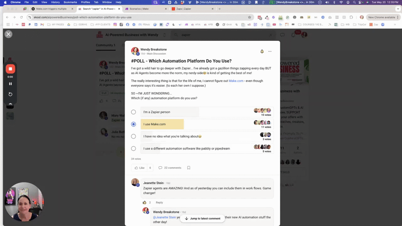Select the "different automation software" radio option
402x226 pixels.
coord(133,148)
